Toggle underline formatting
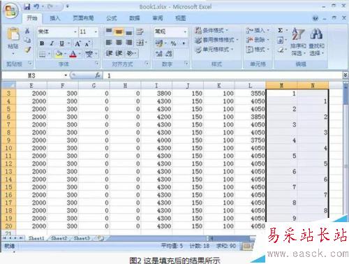The height and width of the screenshot is (264, 349). [x=61, y=43]
